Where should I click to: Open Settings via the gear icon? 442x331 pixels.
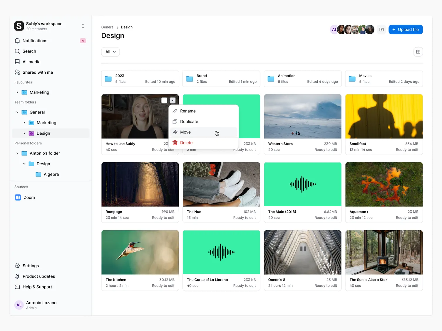(x=17, y=266)
